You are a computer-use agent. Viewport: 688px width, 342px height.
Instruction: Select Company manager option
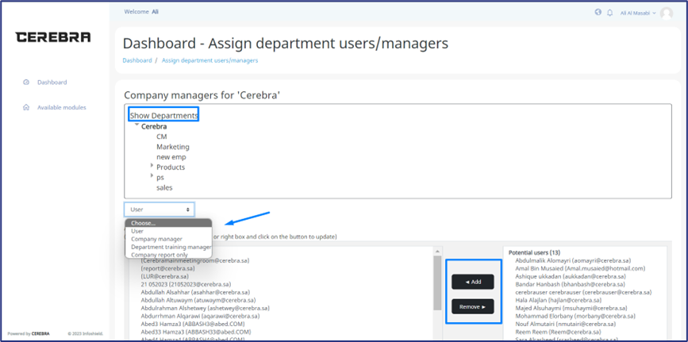coord(168,239)
